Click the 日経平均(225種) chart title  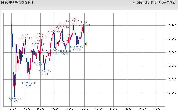(17, 3)
